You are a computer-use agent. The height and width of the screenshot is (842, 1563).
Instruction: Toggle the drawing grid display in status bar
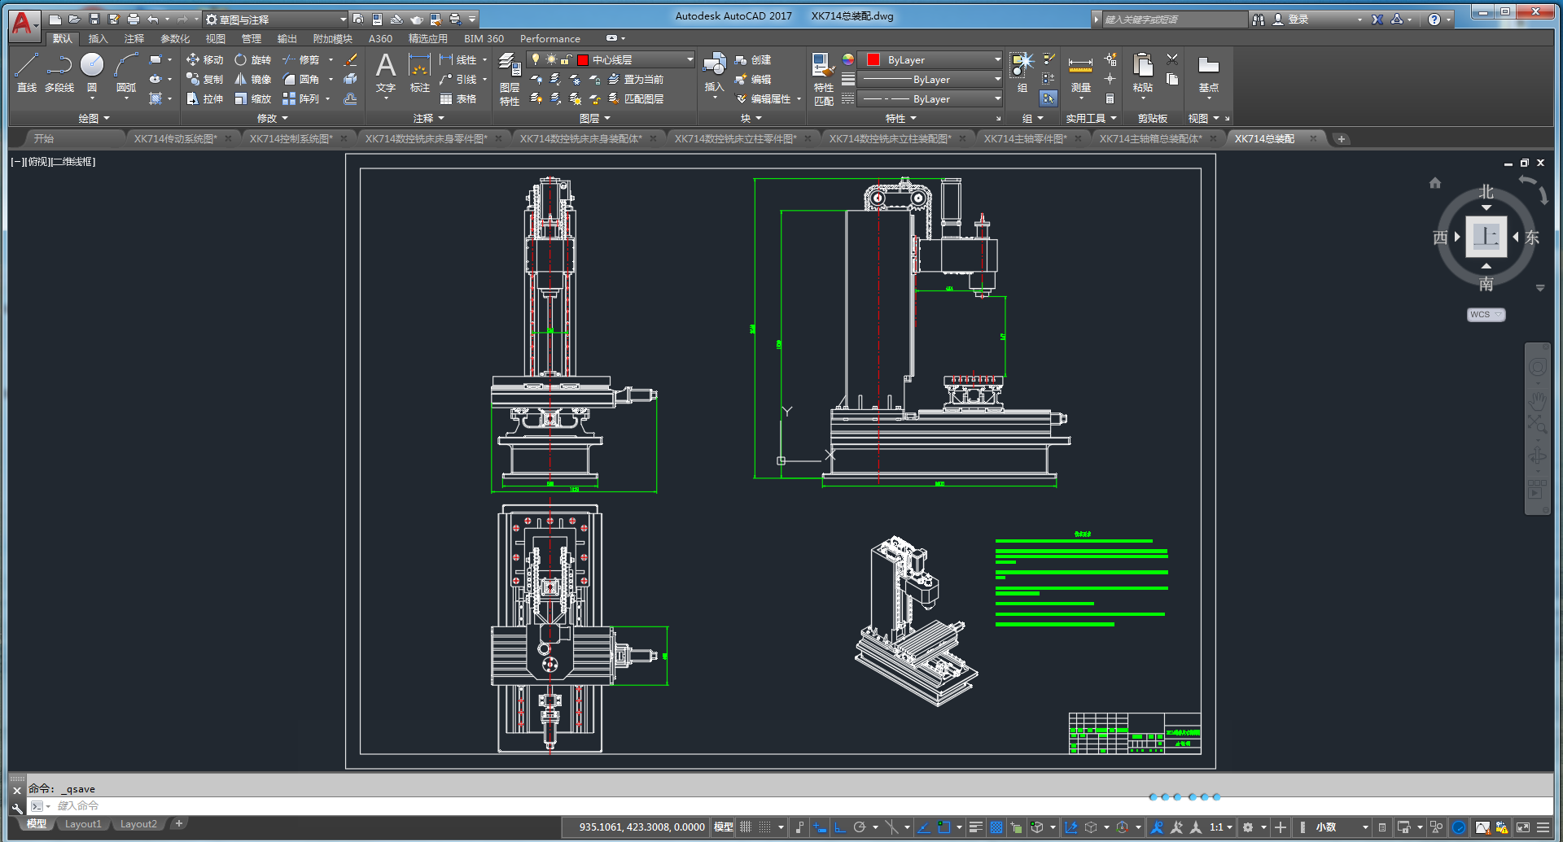point(745,827)
